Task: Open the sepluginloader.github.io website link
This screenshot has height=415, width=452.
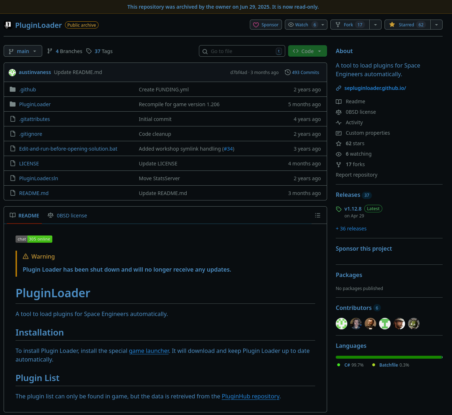Action: 375,88
